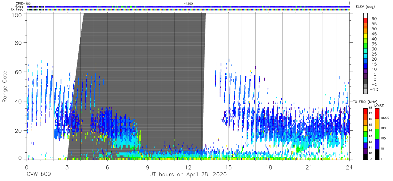Pick the white top swatch of the ELEV colorbar

365,16
